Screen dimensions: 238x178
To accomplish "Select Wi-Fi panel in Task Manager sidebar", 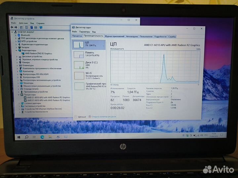I will [x=90, y=75].
